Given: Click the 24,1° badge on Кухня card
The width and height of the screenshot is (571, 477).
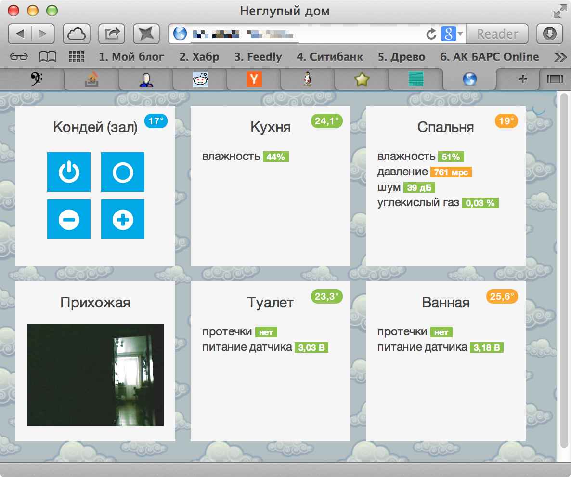Looking at the screenshot, I should pyautogui.click(x=326, y=121).
